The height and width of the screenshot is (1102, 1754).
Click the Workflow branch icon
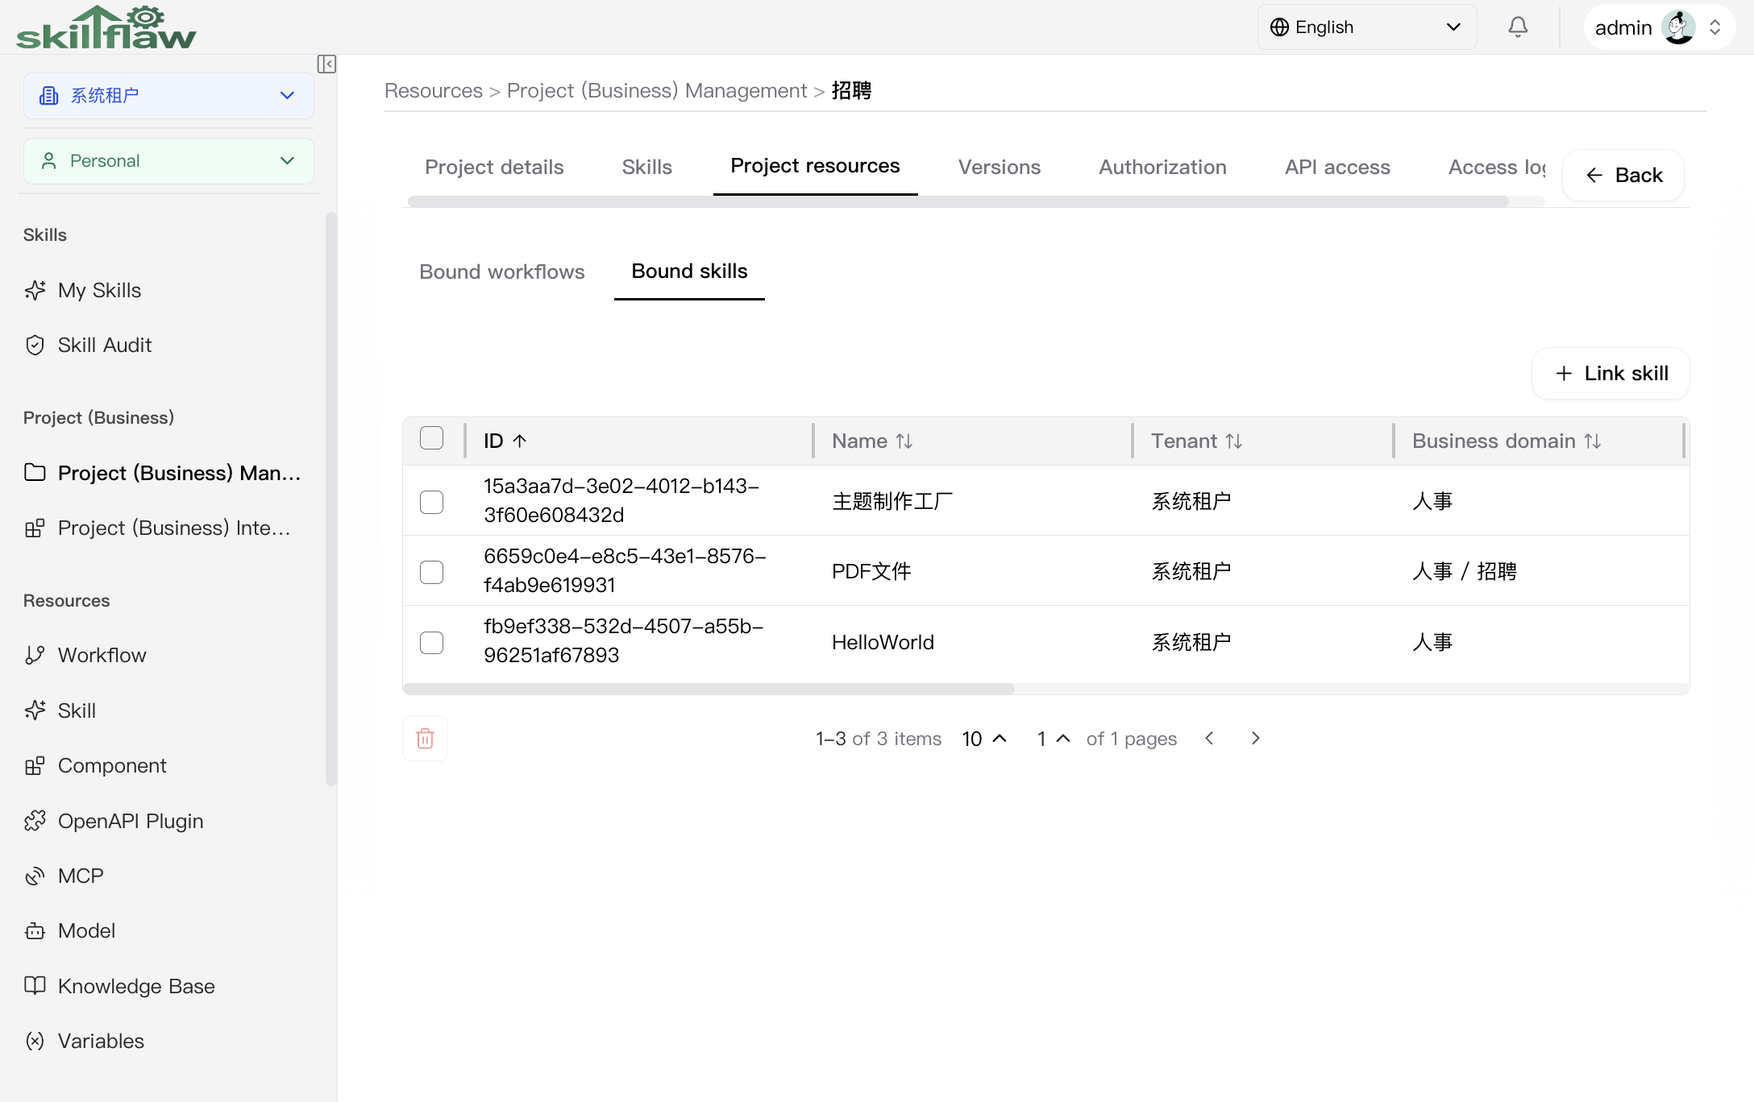click(x=35, y=656)
